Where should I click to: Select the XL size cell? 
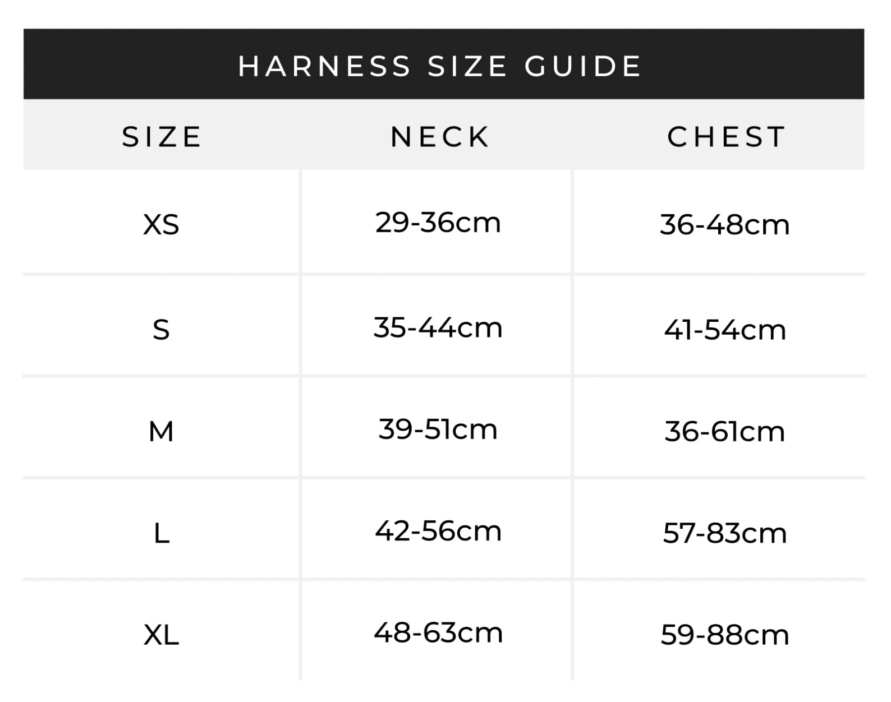pos(161,635)
